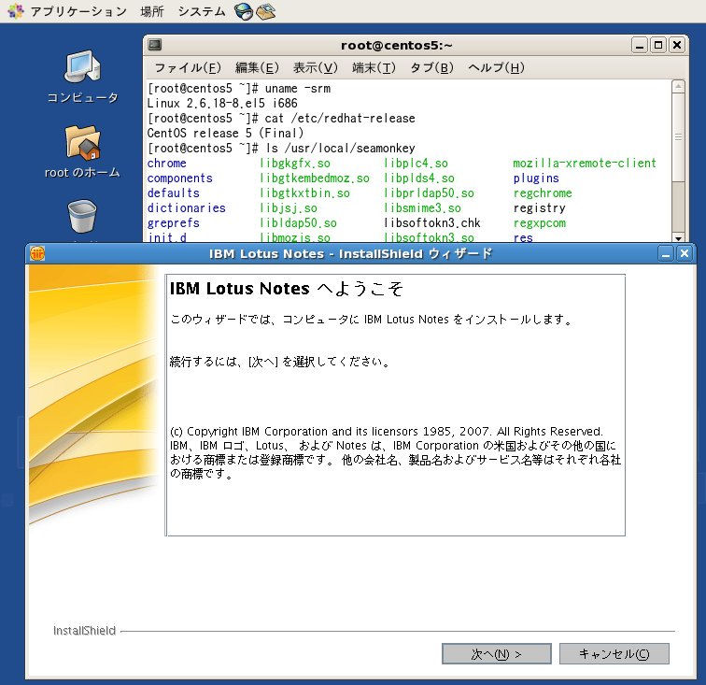Viewport: 706px width, 685px height.
Task: Click 'libjsj.so' in terminal output
Action: tap(289, 207)
